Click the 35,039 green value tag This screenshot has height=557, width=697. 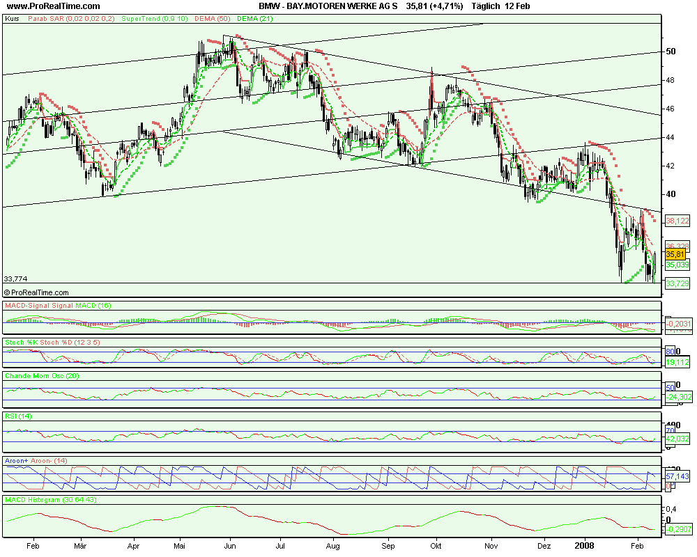pos(677,265)
